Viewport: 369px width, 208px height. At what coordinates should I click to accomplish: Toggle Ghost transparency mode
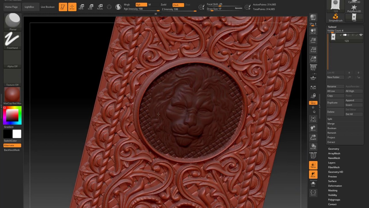(x=313, y=174)
